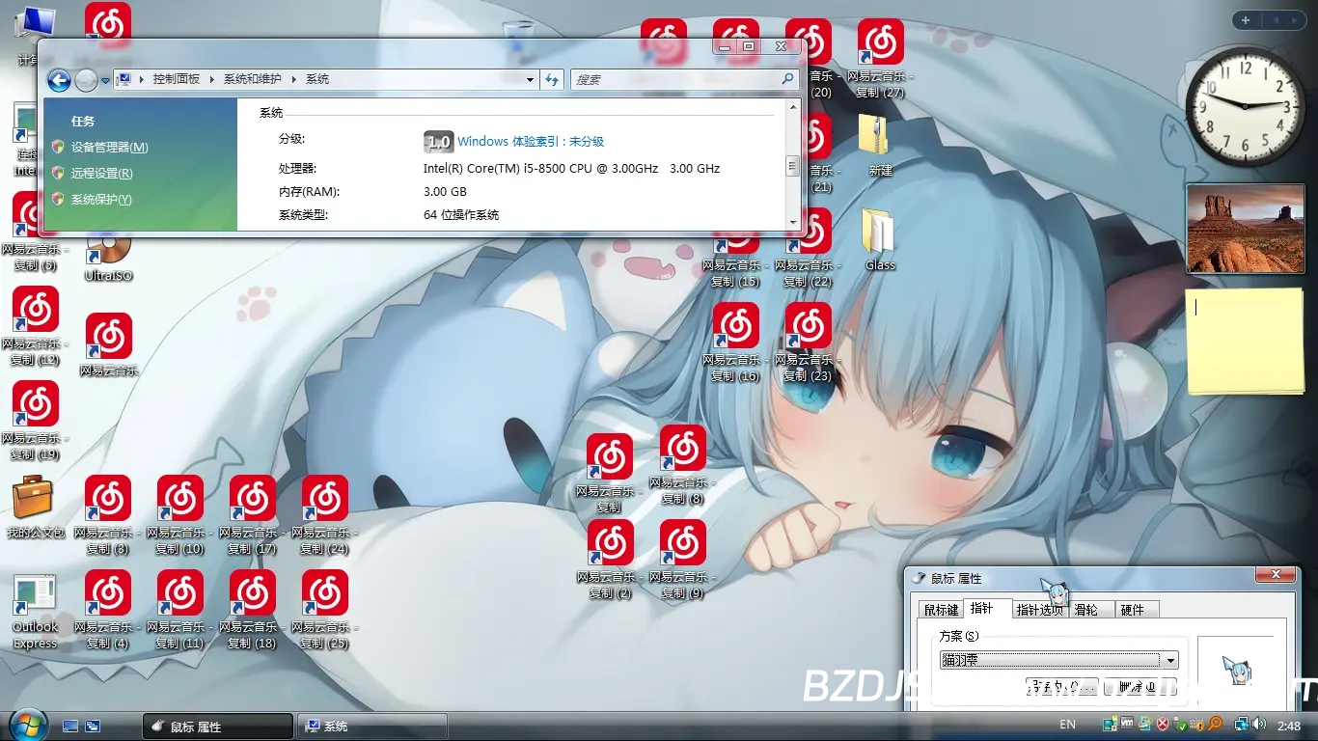Open the mouse scheme 猫羽雫 dropdown
The image size is (1318, 741).
point(1059,661)
